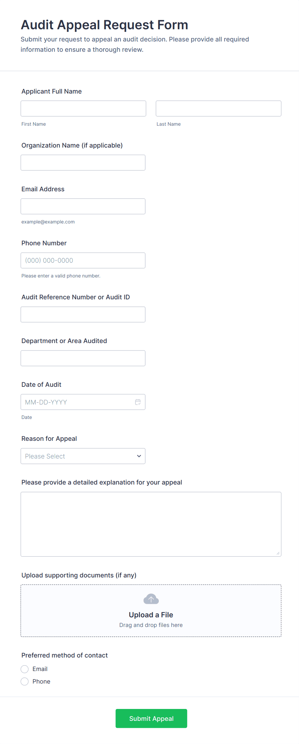Image resolution: width=299 pixels, height=744 pixels.
Task: Select the Phone radio button
Action: [25, 682]
